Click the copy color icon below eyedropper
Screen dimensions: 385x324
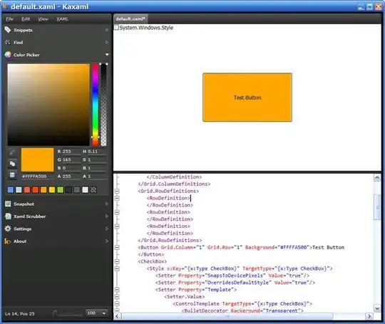click(x=12, y=164)
